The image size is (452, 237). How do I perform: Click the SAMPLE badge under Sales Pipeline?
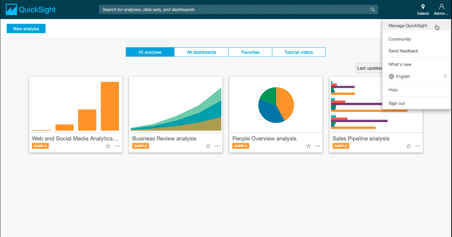[341, 146]
